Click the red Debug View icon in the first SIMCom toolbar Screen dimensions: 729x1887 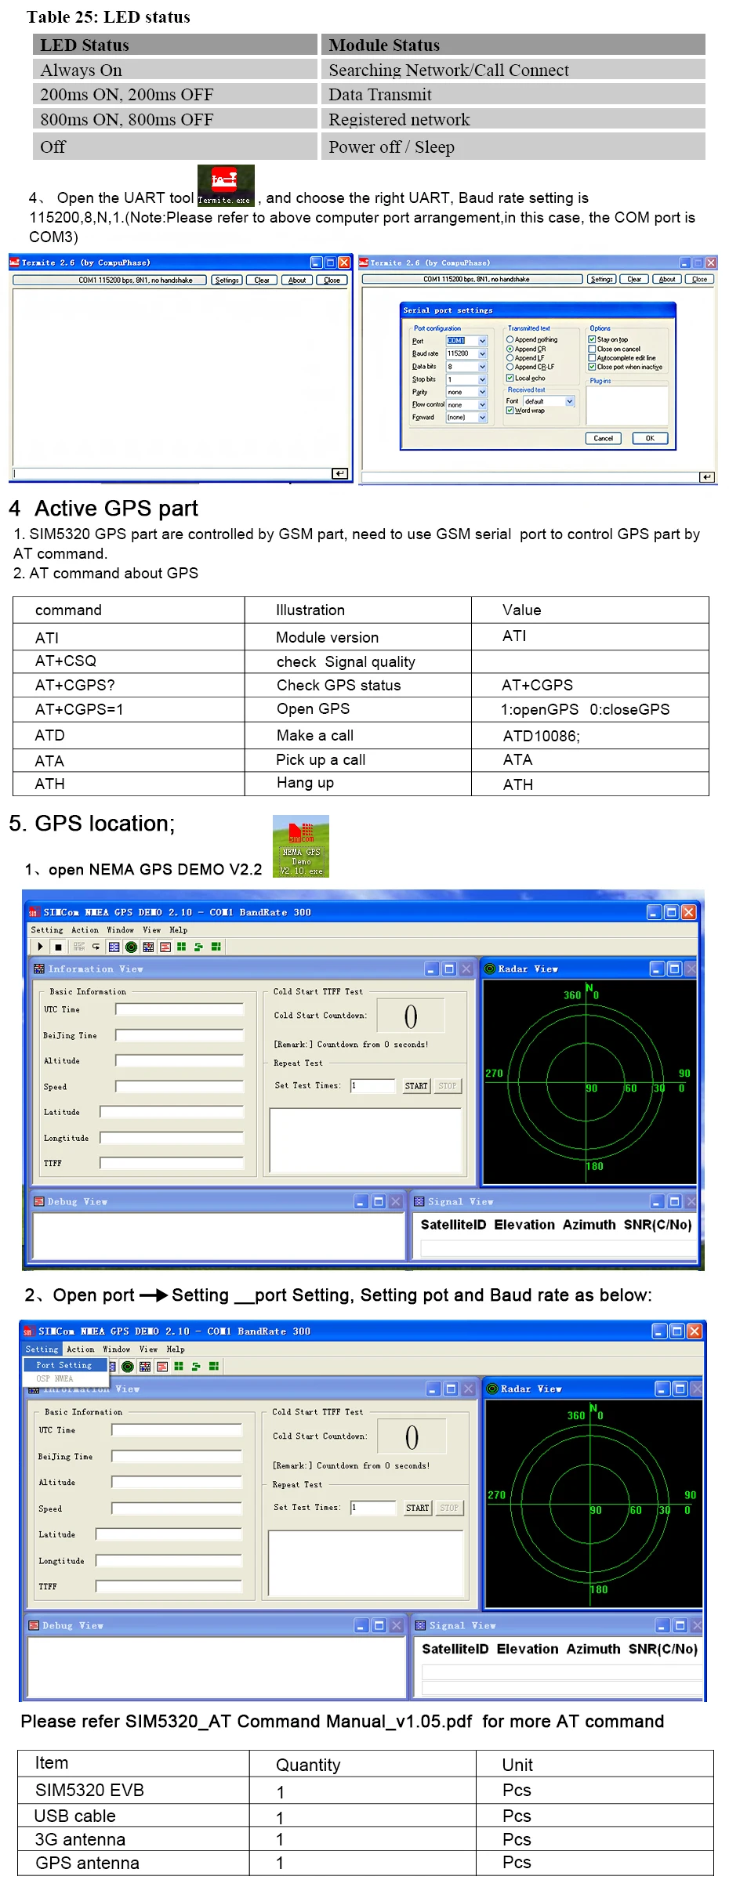click(165, 947)
